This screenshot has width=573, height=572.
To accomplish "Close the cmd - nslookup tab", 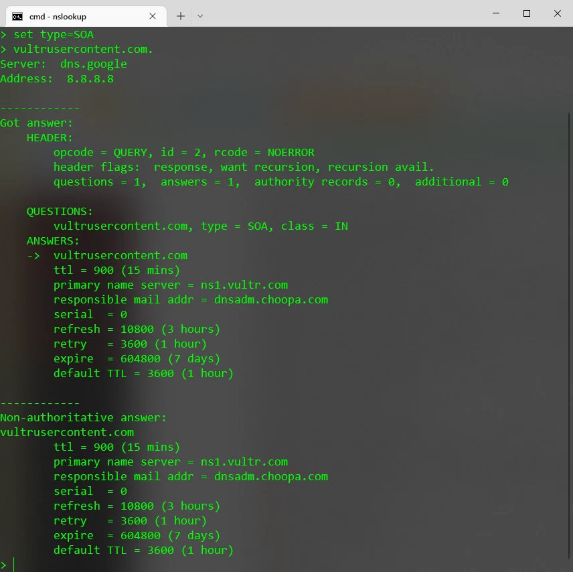I will [153, 17].
